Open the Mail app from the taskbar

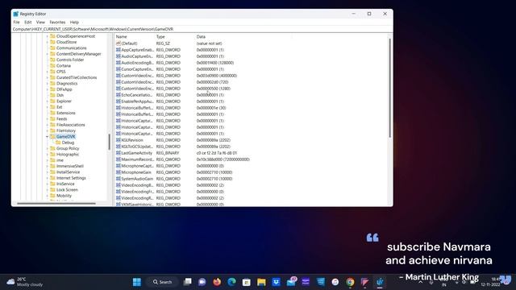[291, 282]
